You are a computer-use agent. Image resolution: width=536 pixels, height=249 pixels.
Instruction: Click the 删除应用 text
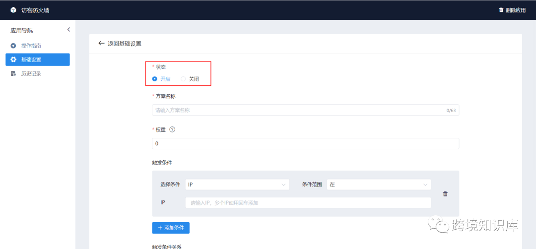(516, 10)
